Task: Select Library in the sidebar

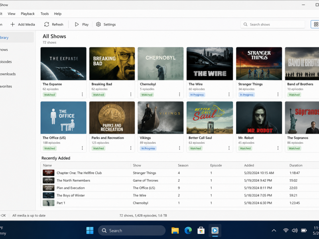Action: click(17, 37)
